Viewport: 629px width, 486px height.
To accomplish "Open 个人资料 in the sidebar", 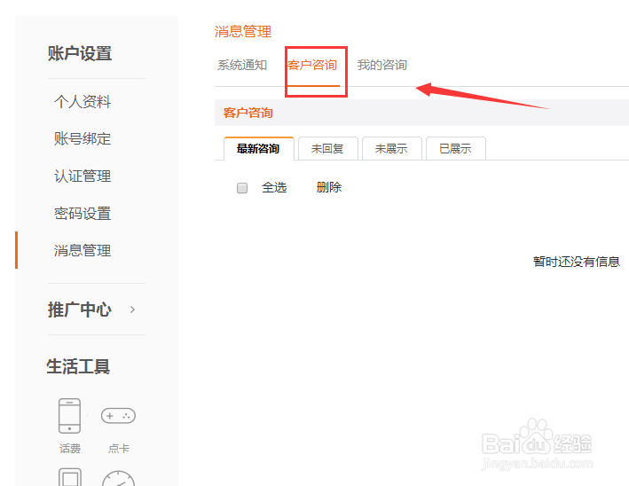I will 83,101.
